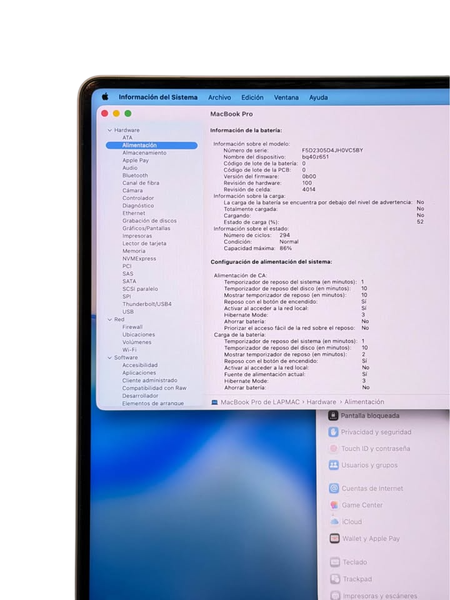
Task: Select Lector de tarjeta entry
Action: [x=144, y=243]
